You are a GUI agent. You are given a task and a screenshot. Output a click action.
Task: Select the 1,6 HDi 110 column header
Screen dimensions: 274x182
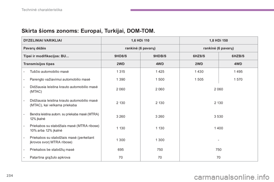(x=140, y=40)
